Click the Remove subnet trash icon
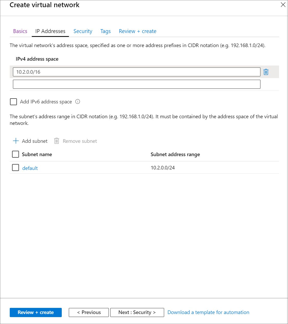Screen dimensions: 288x324 pos(56,141)
